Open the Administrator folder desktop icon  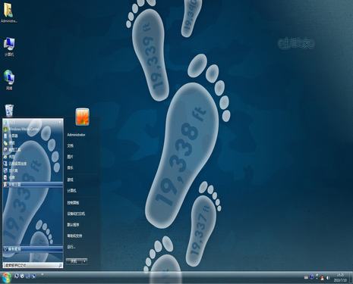pyautogui.click(x=9, y=13)
